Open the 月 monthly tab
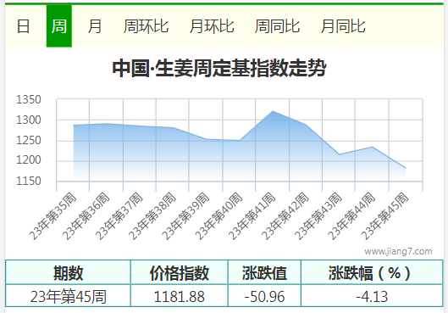 pyautogui.click(x=95, y=26)
